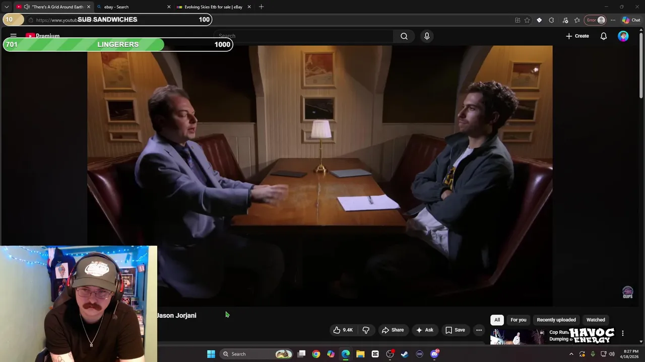Screen dimensions: 645x362
Task: Add page to favorites with star icon
Action: (527, 20)
